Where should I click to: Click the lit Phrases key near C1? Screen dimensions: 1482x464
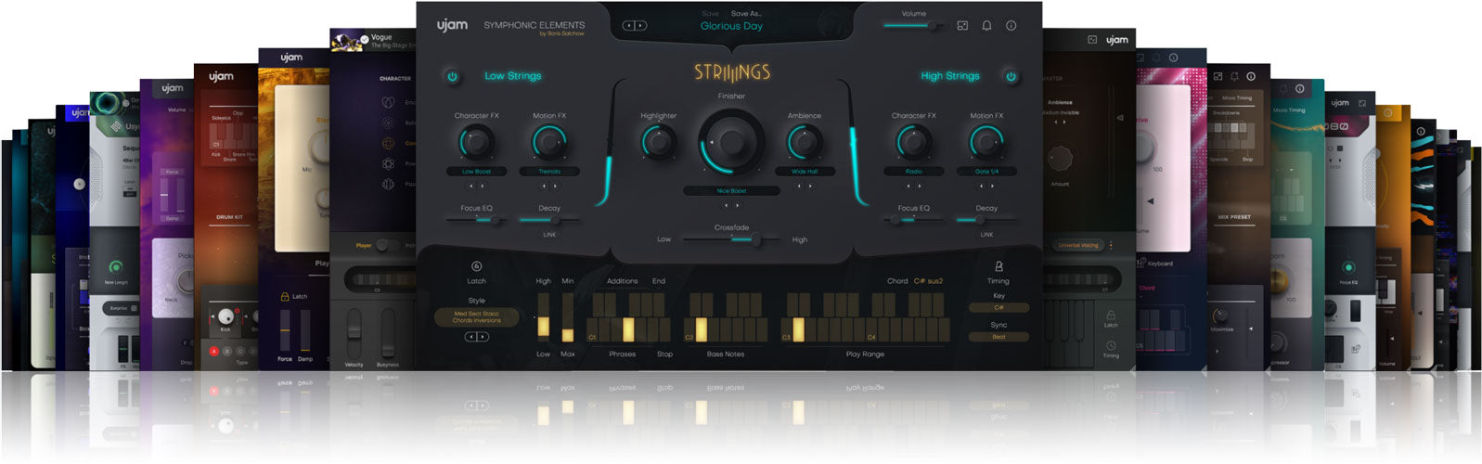point(628,329)
